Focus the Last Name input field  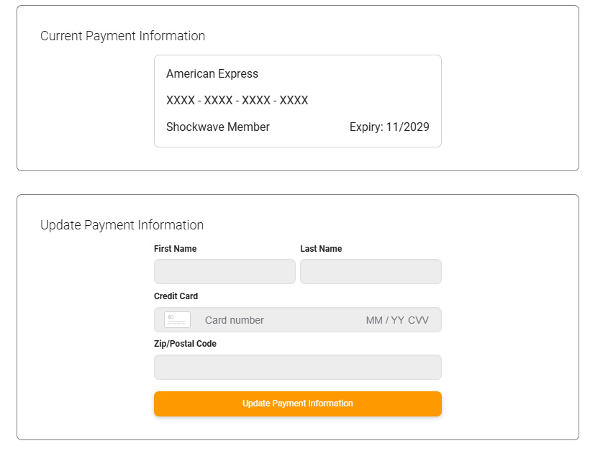371,271
